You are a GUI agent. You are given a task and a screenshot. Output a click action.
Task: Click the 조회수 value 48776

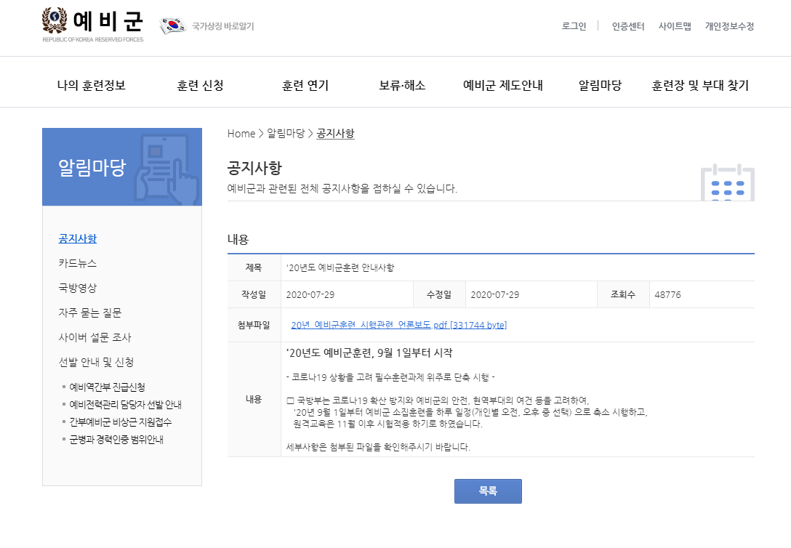[x=667, y=295]
